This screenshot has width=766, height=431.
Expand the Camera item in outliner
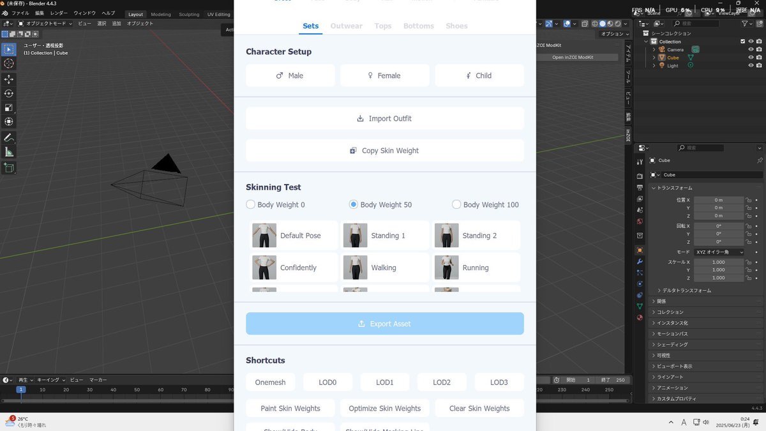pos(654,49)
